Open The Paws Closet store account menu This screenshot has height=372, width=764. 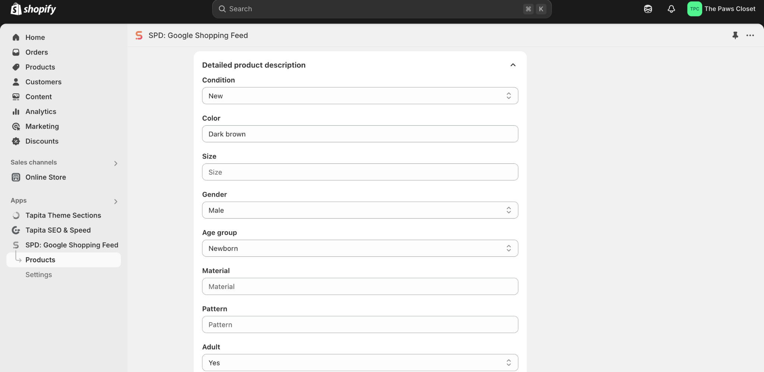point(722,9)
